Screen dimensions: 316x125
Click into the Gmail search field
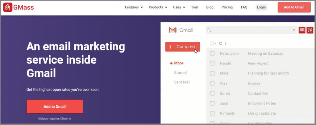pos(252,30)
